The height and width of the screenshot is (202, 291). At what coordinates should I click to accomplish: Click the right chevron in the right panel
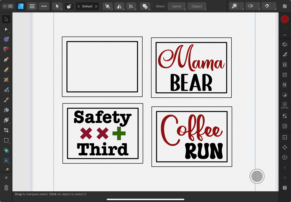click(x=285, y=178)
